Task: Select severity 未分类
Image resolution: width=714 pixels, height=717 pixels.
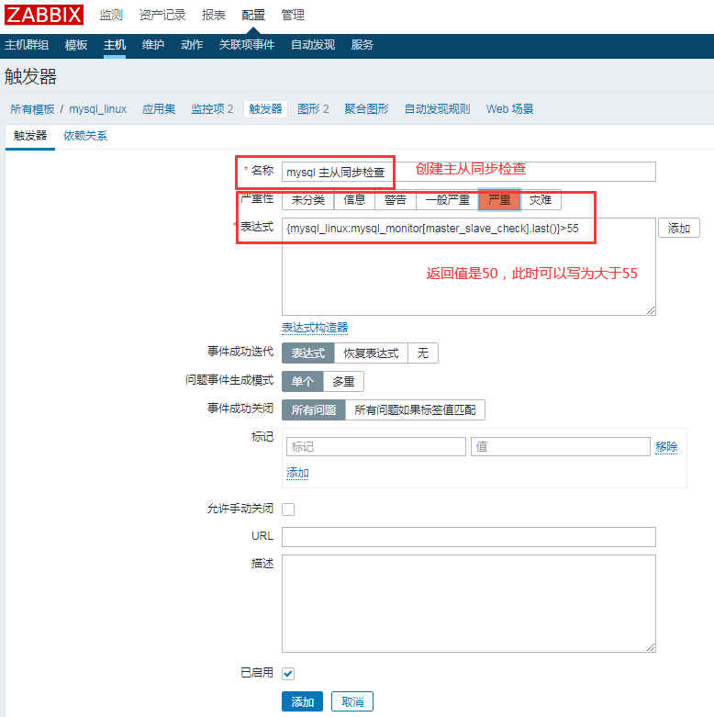Action: point(308,200)
